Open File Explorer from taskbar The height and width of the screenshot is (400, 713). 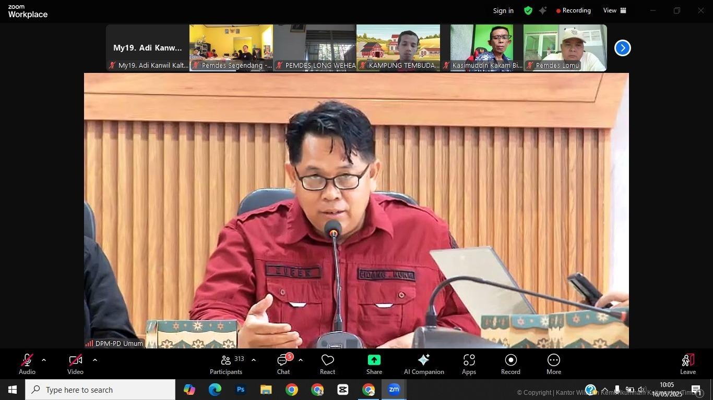[266, 390]
